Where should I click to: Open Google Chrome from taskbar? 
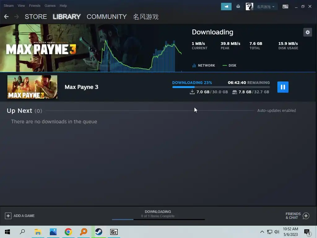point(68,232)
